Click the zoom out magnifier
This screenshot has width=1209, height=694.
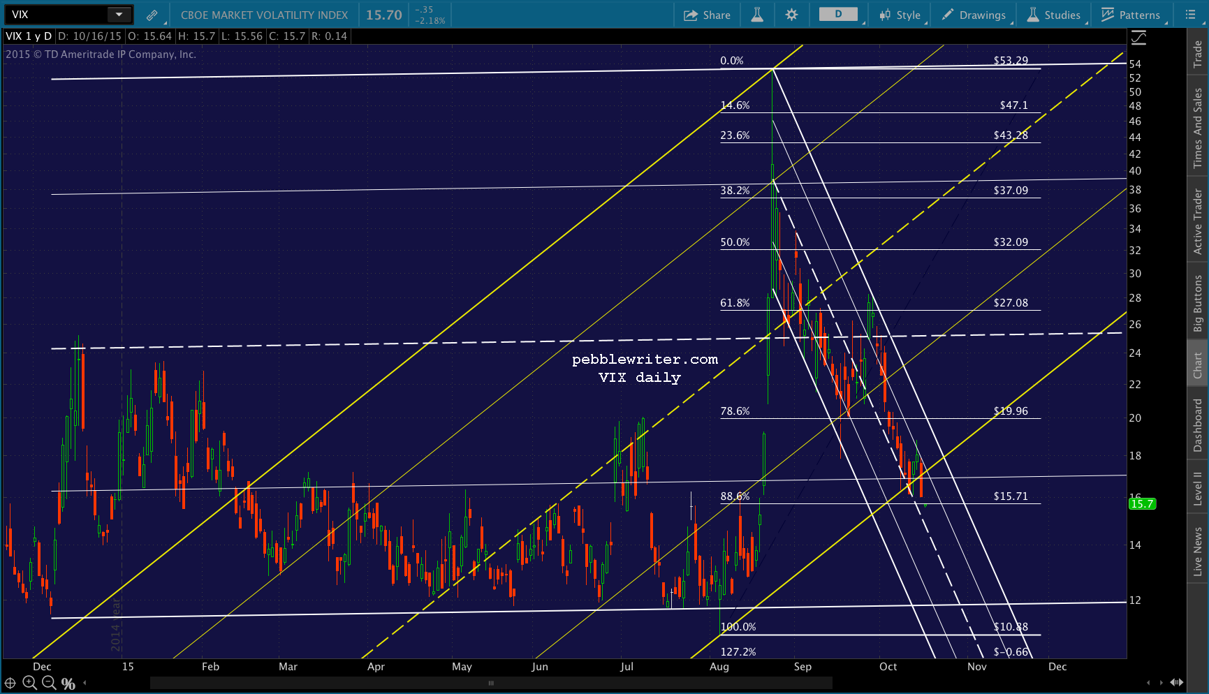(x=49, y=683)
